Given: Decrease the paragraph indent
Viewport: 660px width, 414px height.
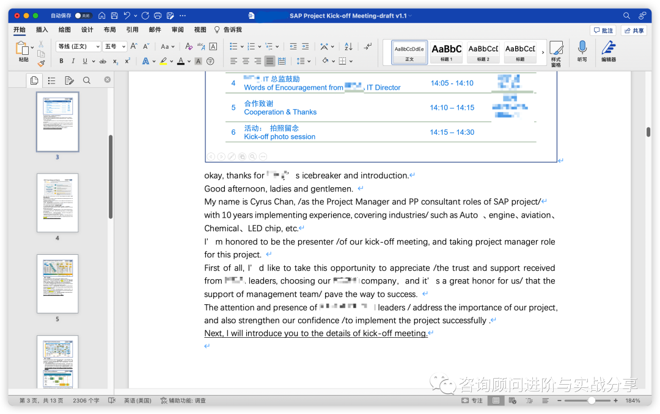Looking at the screenshot, I should point(293,46).
